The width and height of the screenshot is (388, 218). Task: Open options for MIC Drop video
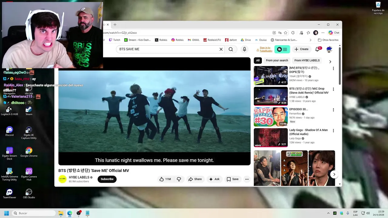tap(333, 89)
